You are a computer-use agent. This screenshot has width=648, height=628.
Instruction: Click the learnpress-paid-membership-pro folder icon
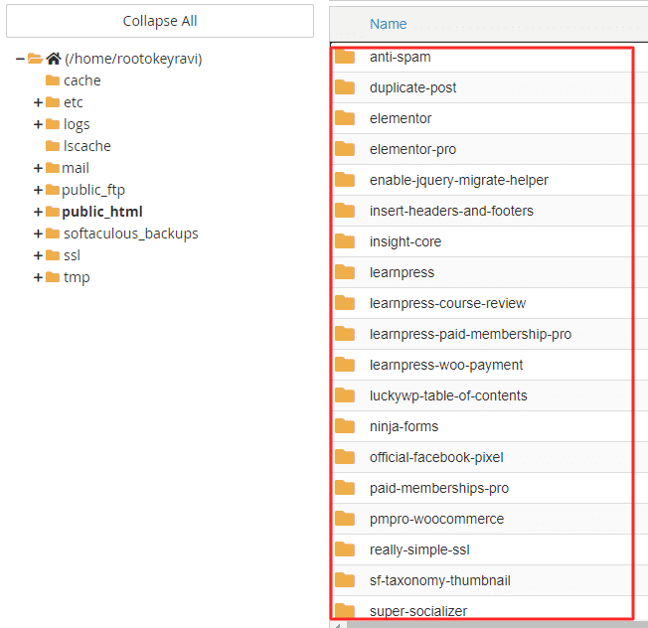[345, 334]
